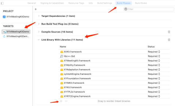Image resolution: width=175 pixels, height=106 pixels.
Task: Select the 'XYAbility.framework' row text
Action: coord(75,65)
